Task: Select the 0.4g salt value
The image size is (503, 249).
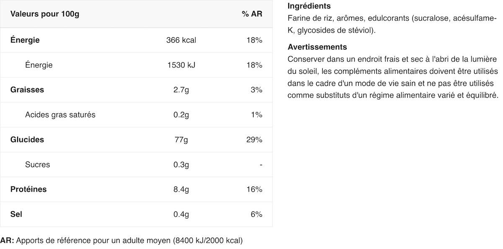Action: (x=181, y=214)
